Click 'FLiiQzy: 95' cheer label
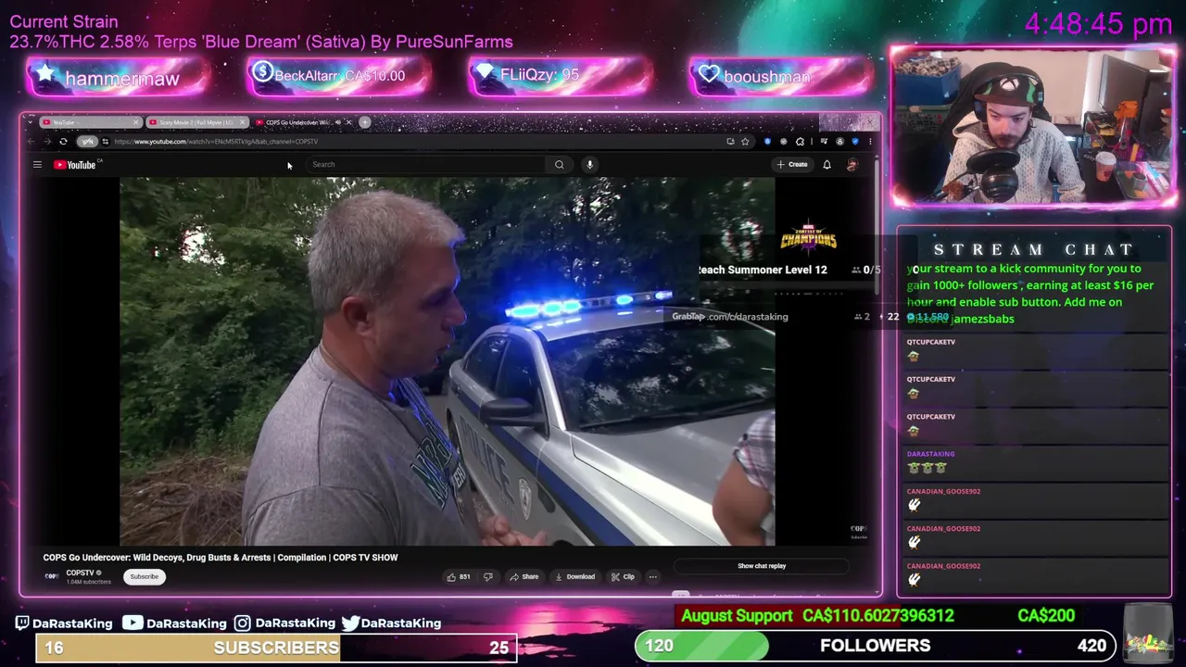 coord(539,75)
